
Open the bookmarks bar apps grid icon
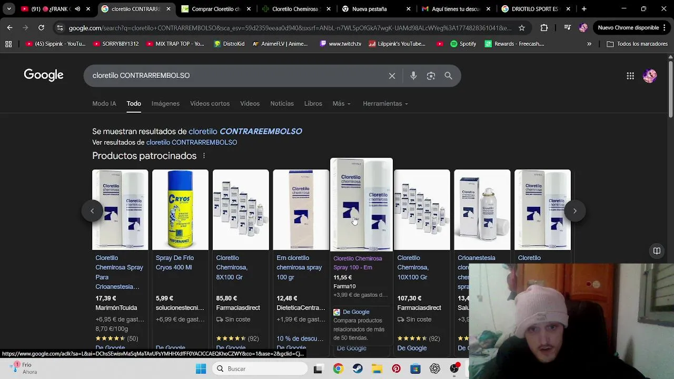coord(8,44)
